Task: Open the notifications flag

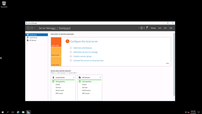Action: 147,28
